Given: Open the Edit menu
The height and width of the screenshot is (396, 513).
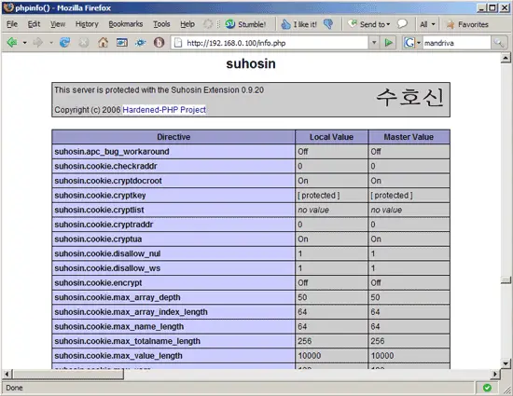Looking at the screenshot, I should click(34, 24).
